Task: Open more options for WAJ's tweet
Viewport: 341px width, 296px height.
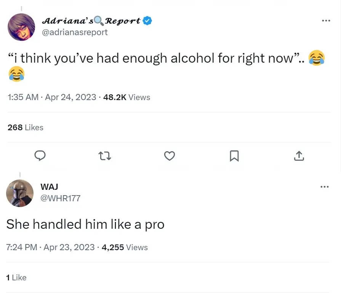Action: click(x=324, y=187)
